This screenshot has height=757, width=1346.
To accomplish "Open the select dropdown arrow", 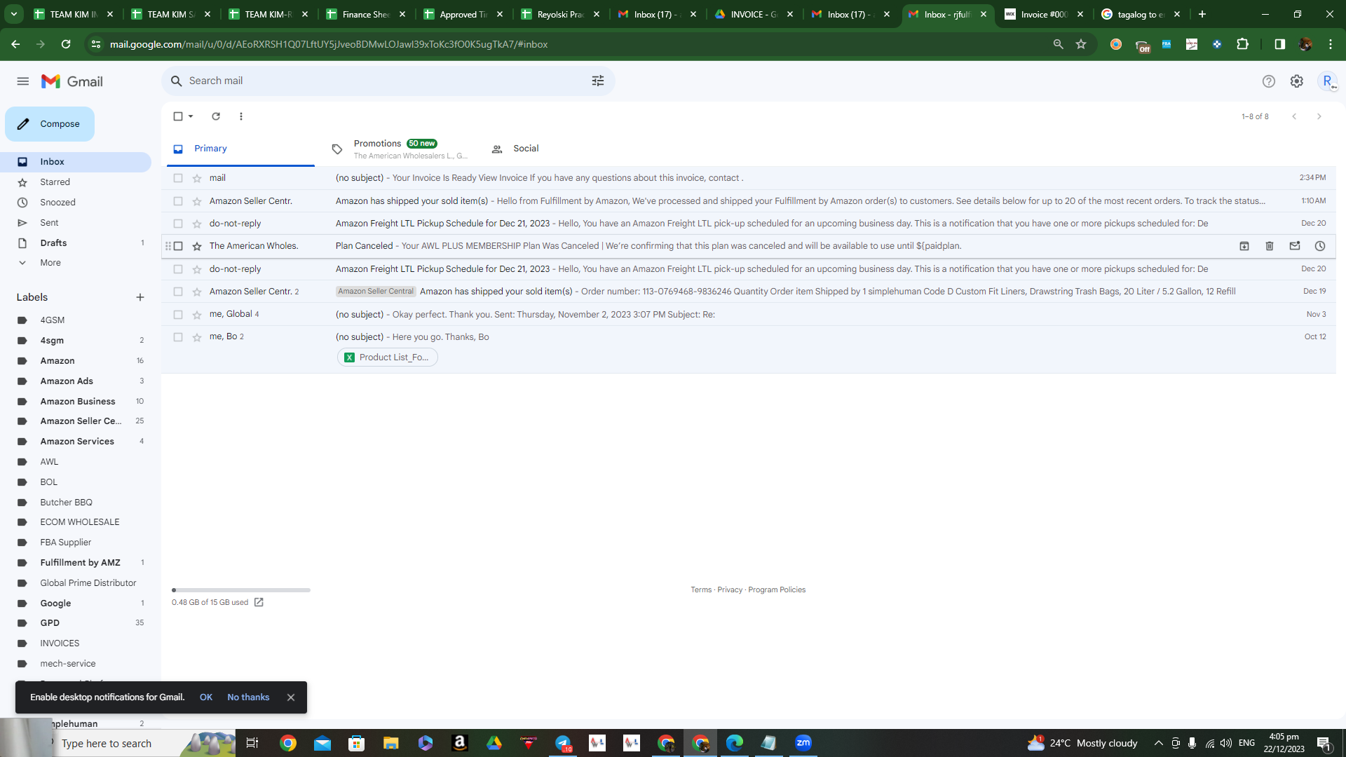I will (x=191, y=116).
